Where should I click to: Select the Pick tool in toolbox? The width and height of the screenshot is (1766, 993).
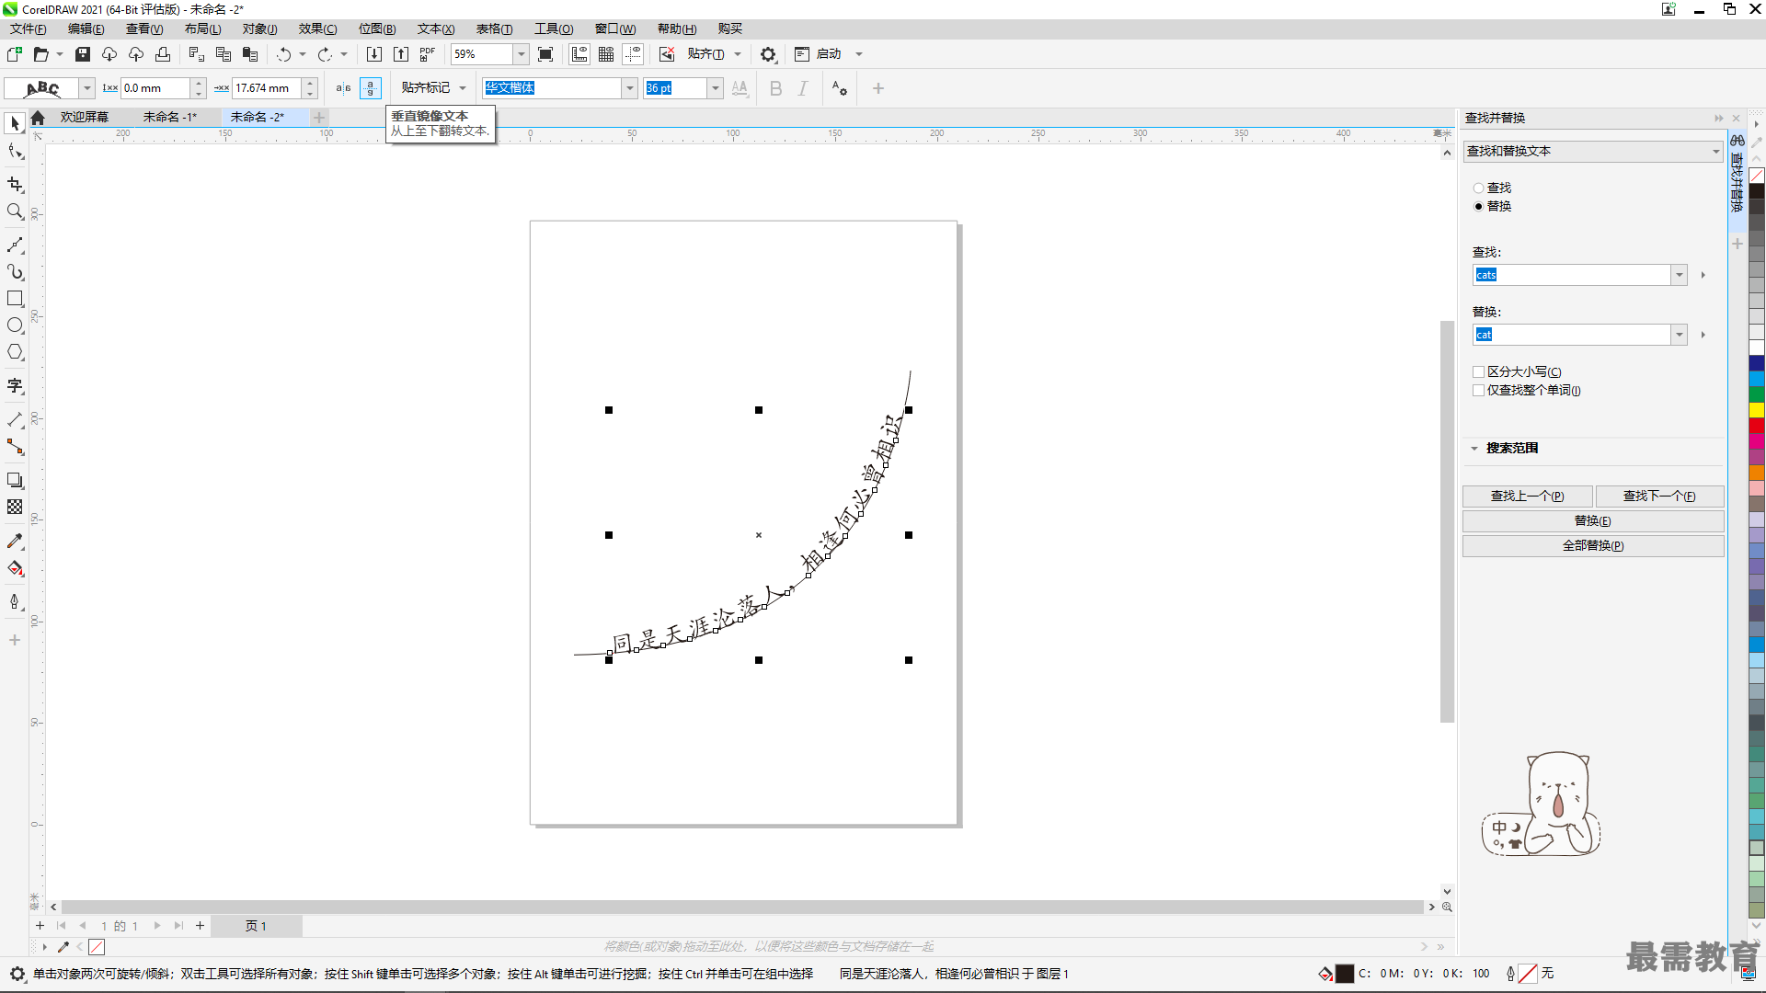tap(15, 123)
